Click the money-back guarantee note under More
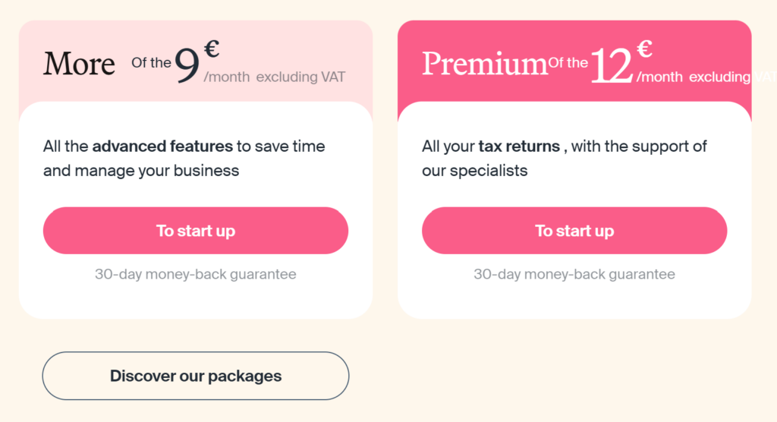 click(196, 274)
